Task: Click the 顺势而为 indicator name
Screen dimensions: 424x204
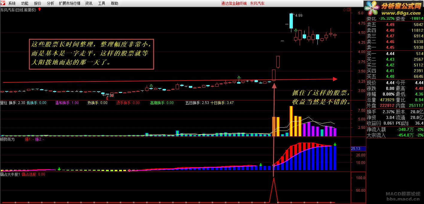Action: (8, 139)
